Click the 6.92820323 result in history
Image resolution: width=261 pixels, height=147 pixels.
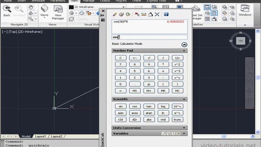click(x=175, y=22)
